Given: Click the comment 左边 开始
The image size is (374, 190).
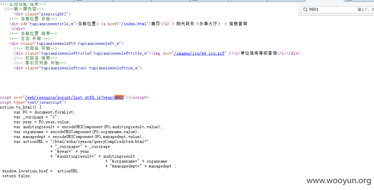Looking at the screenshot, I should point(30,38).
